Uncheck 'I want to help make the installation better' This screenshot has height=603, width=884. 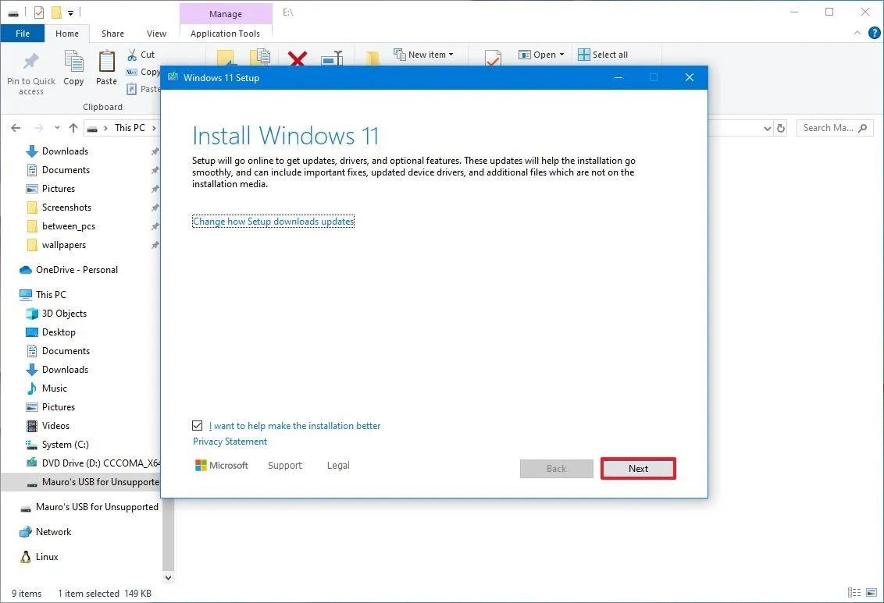pos(197,425)
